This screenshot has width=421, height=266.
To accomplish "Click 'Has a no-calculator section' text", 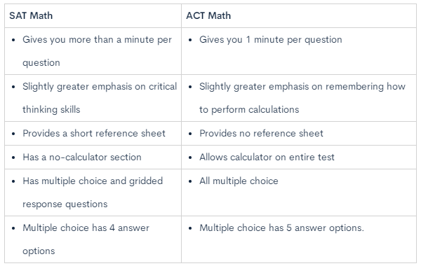I will coord(82,157).
